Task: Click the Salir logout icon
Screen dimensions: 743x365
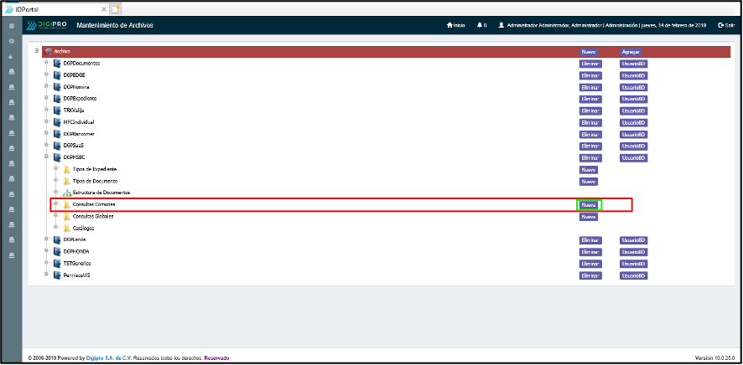Action: click(x=720, y=26)
